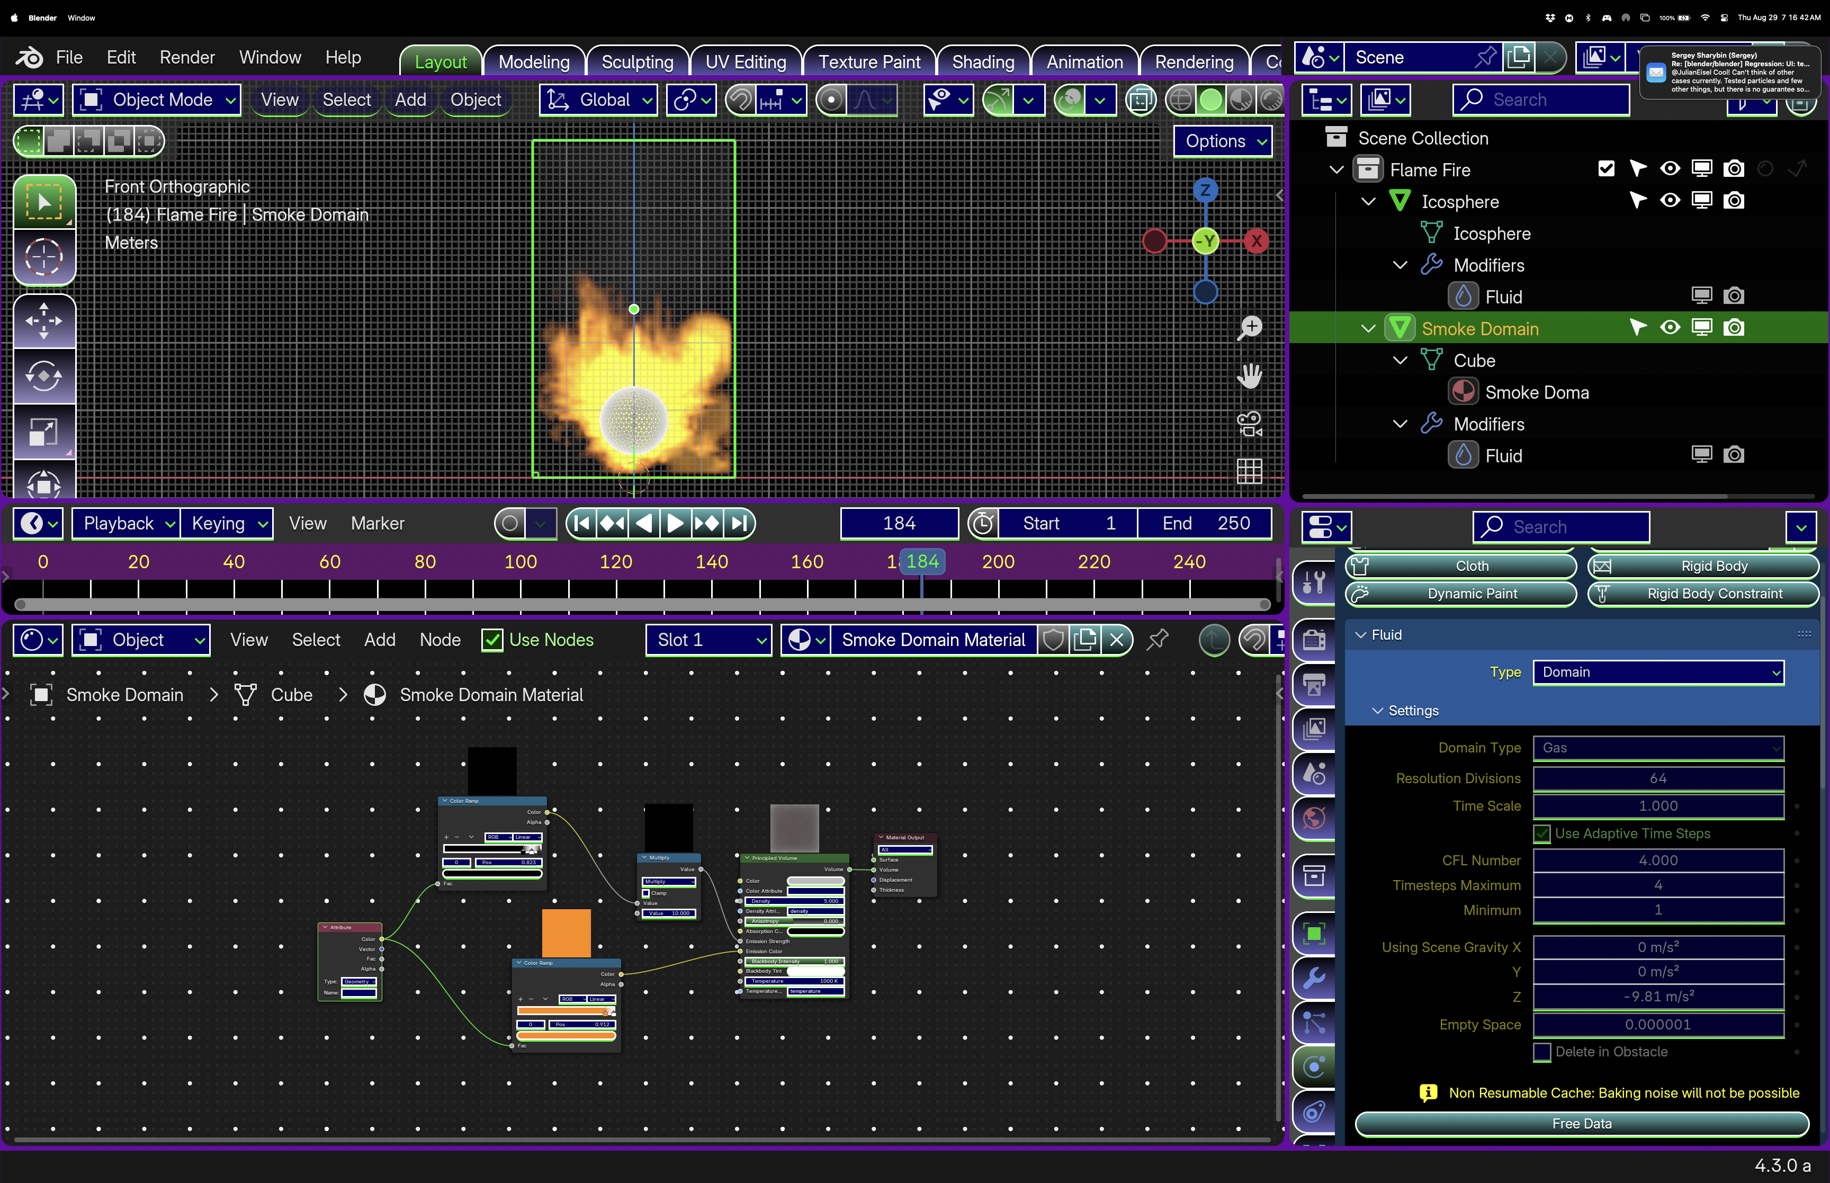This screenshot has width=1830, height=1183.
Task: Toggle fake user shield for material
Action: tap(1053, 640)
